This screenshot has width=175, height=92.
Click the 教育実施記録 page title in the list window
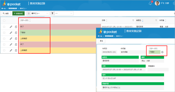[x=37, y=4]
